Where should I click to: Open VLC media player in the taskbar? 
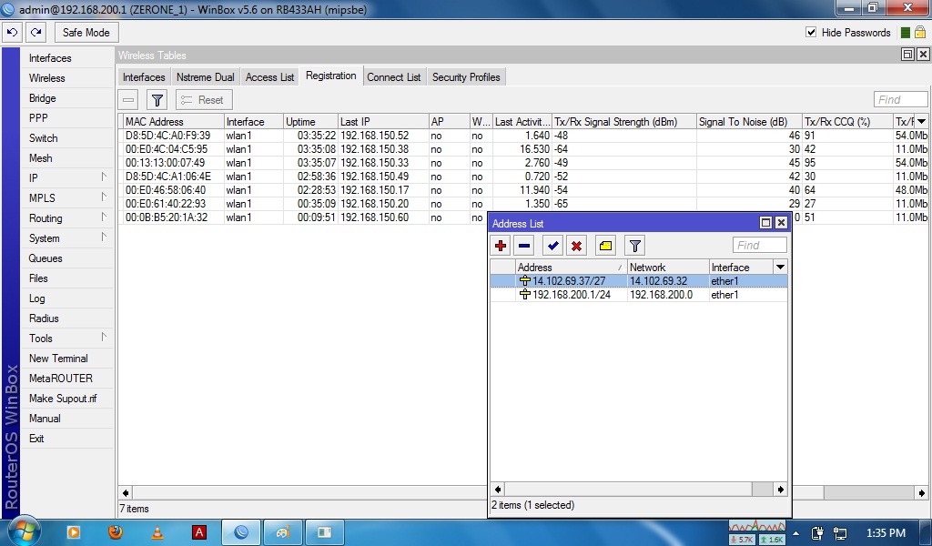(x=157, y=531)
